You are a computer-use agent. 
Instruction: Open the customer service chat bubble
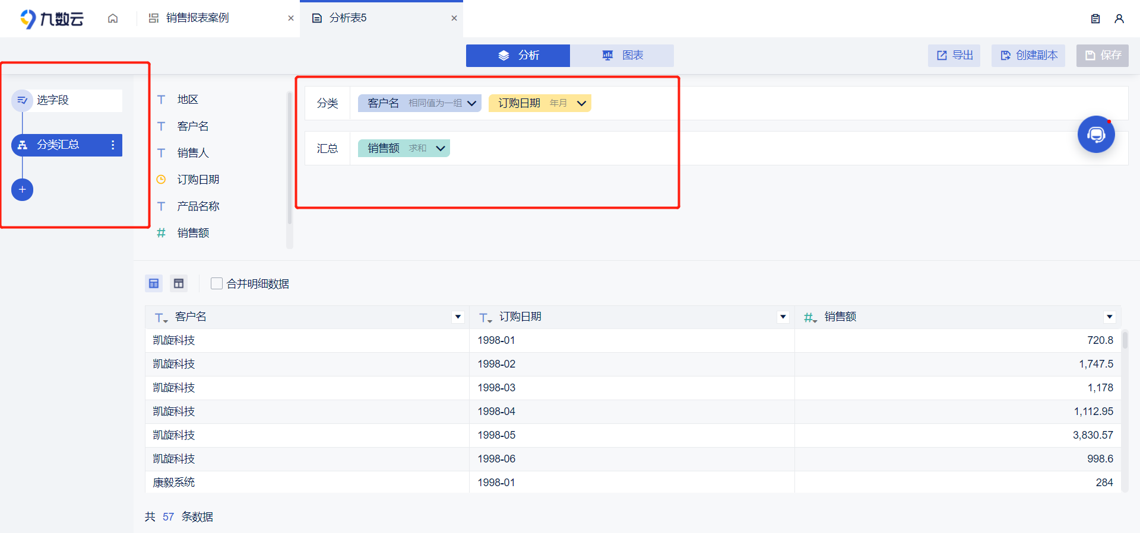1096,135
